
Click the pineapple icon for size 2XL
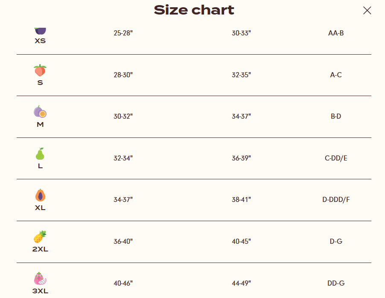tap(40, 237)
